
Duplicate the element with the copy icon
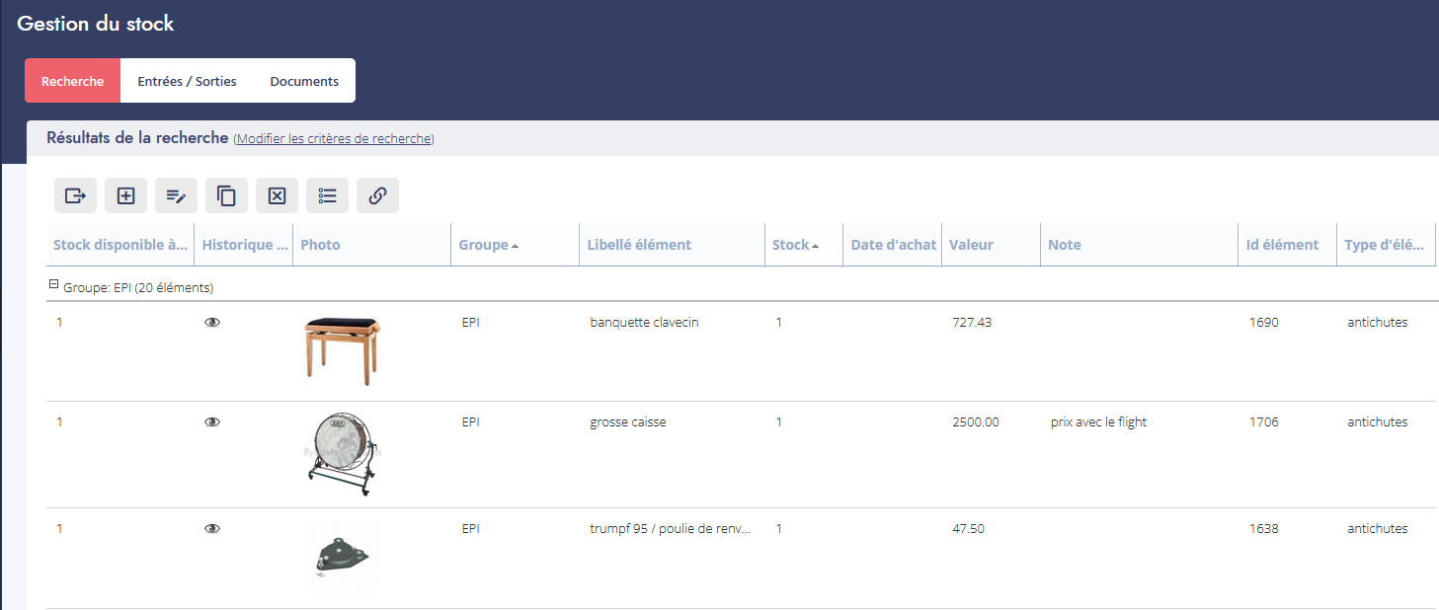click(x=226, y=195)
